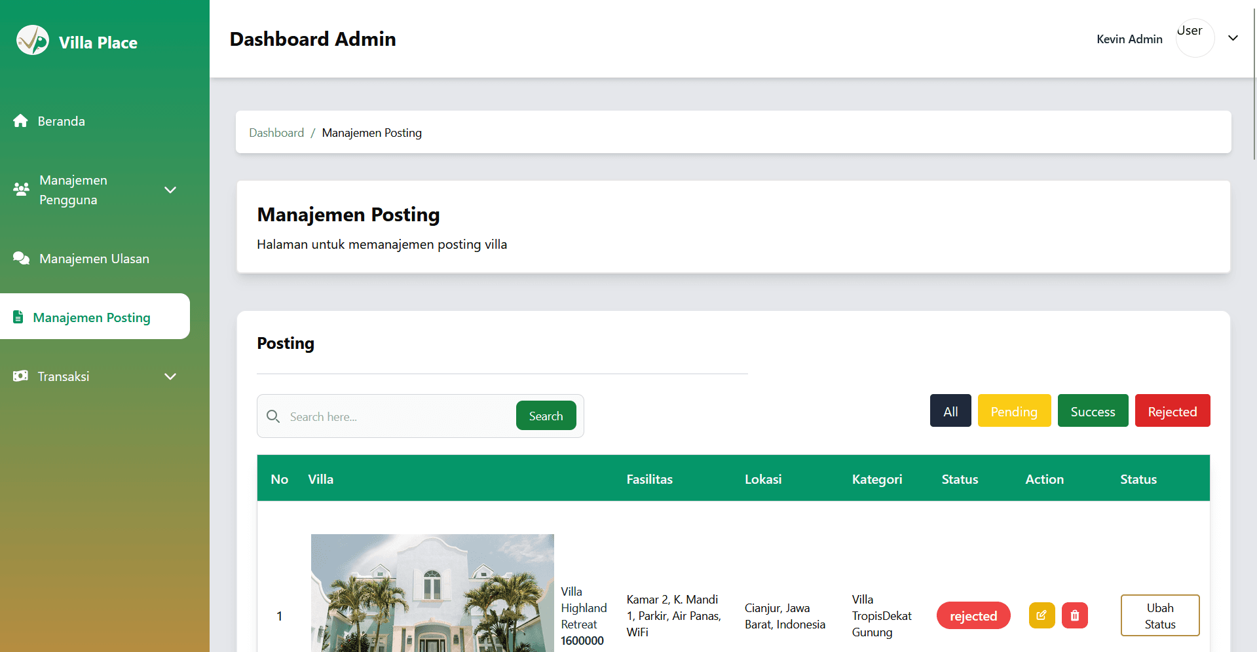Click the Dashboard Admin page title
Image resolution: width=1257 pixels, height=652 pixels.
[x=312, y=39]
